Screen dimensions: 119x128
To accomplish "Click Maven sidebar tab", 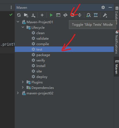I will click(x=117, y=67).
